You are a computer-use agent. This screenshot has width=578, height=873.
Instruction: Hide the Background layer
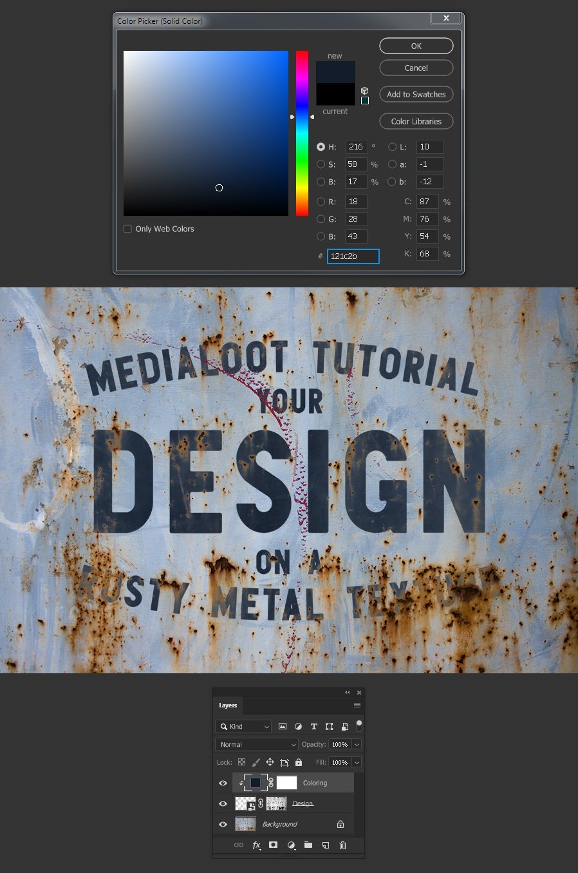click(223, 824)
